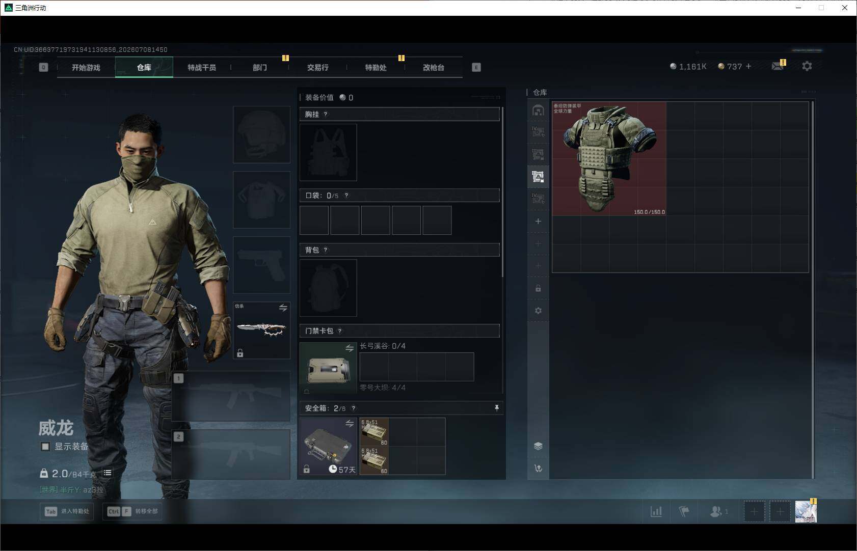This screenshot has width=857, height=551.
Task: Click the equipment panel scrollbar
Action: pyautogui.click(x=503, y=192)
